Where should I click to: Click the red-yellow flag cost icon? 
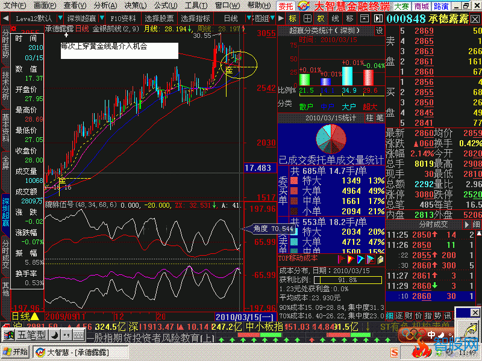pos(351,260)
